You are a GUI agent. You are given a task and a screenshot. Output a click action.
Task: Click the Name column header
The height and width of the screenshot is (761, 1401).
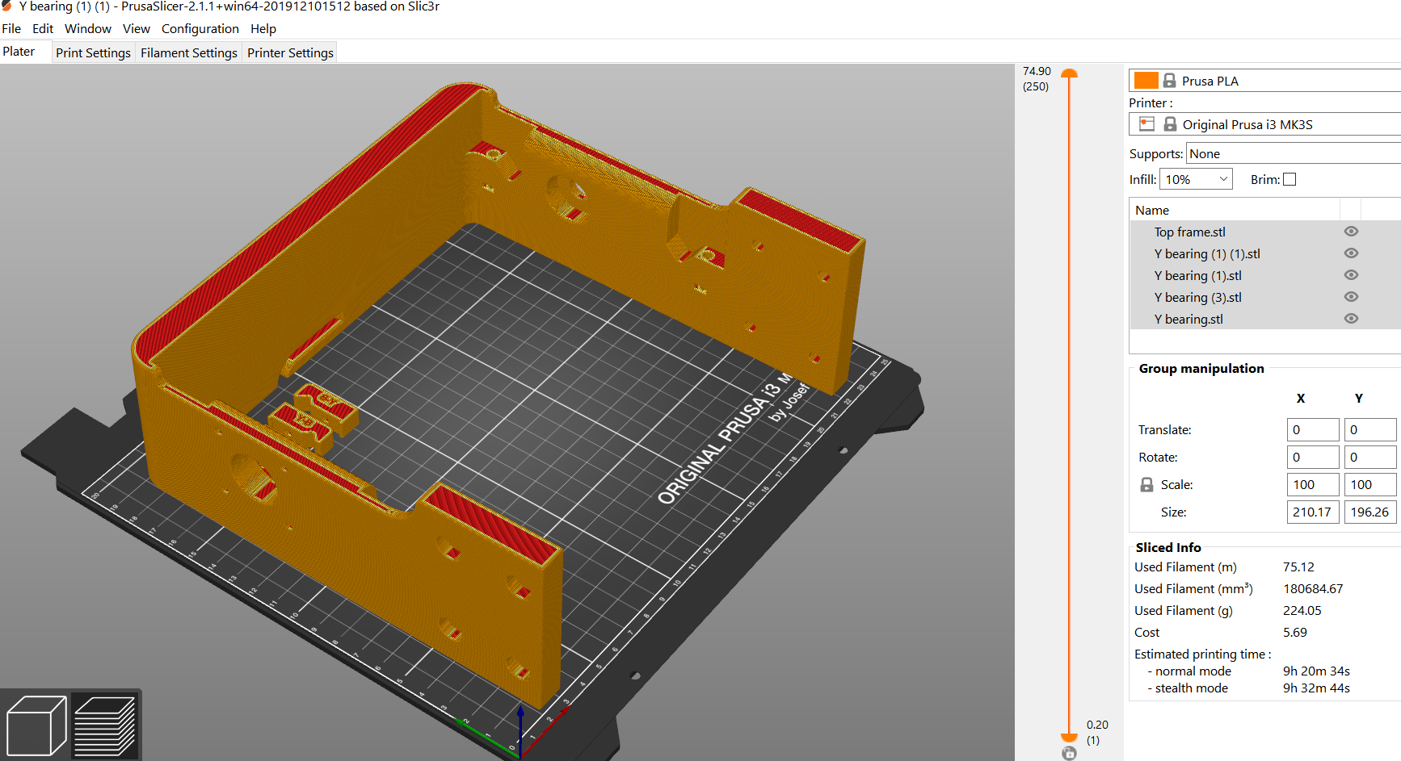tap(1235, 210)
